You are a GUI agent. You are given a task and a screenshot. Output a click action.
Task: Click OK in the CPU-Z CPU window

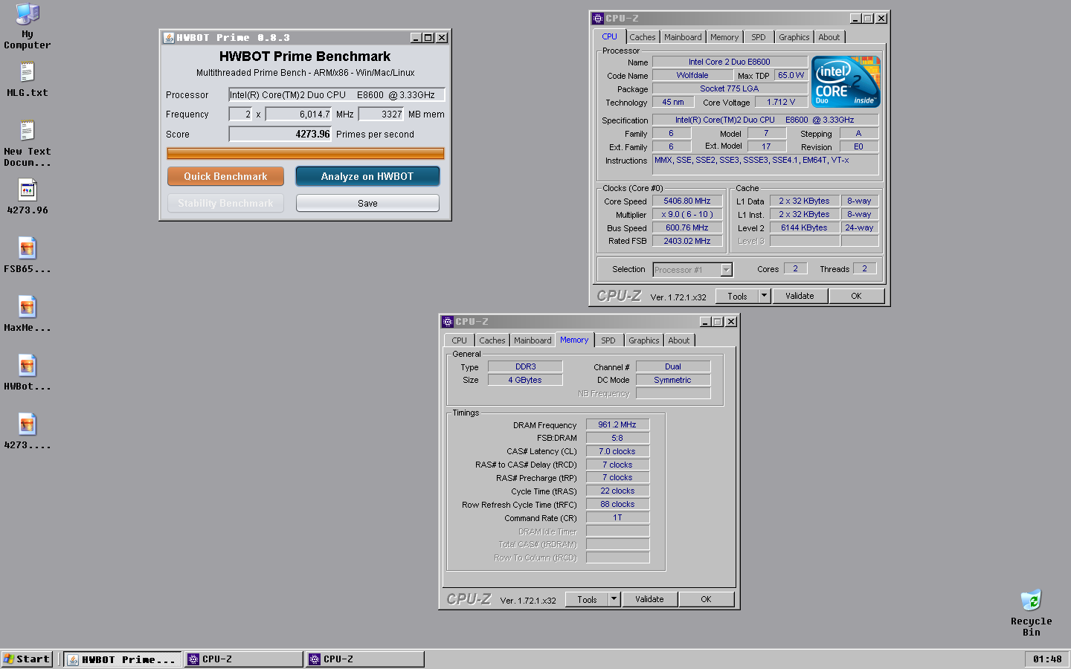[x=856, y=296]
